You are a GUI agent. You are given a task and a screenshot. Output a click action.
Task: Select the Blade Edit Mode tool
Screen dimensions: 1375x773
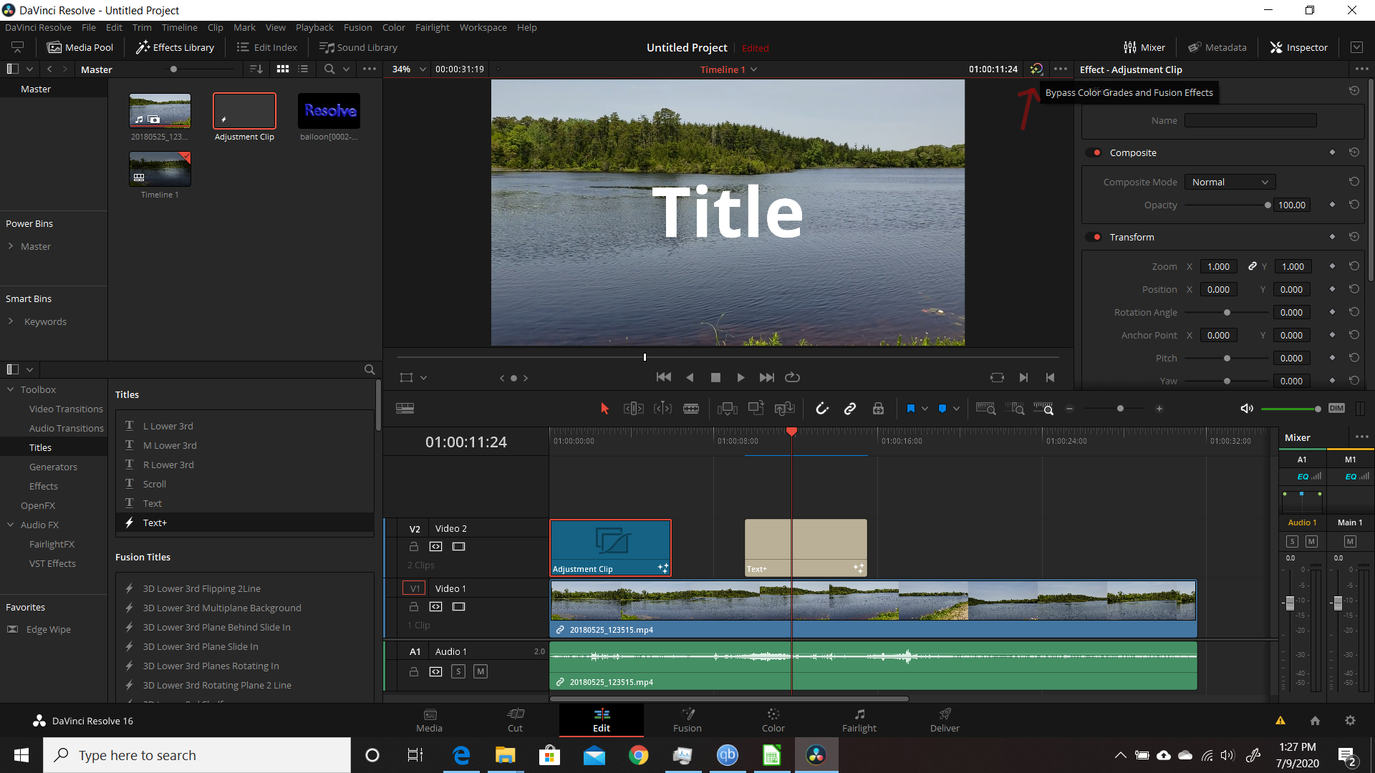(x=691, y=408)
